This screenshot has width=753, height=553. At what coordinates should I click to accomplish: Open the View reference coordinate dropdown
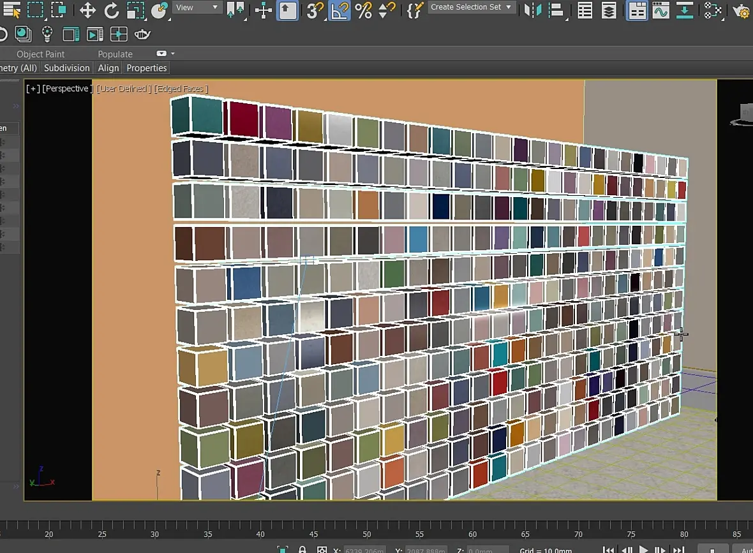tap(197, 8)
